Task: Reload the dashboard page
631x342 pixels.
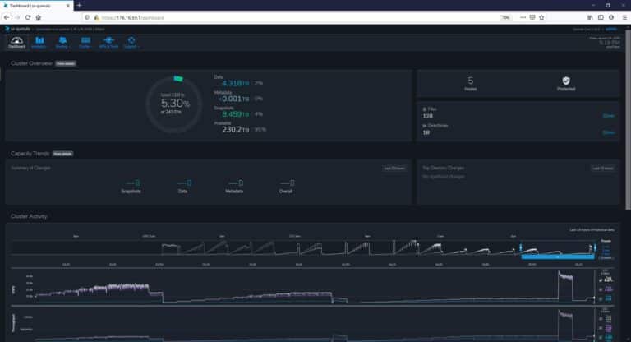Action: point(28,17)
